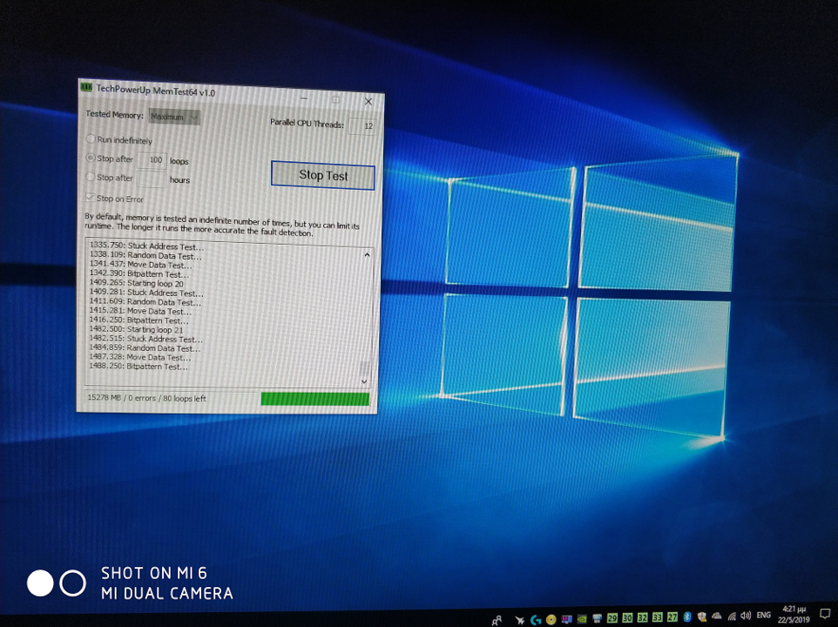Click the loops count input field
Viewport: 838px width, 627px height.
pos(152,160)
